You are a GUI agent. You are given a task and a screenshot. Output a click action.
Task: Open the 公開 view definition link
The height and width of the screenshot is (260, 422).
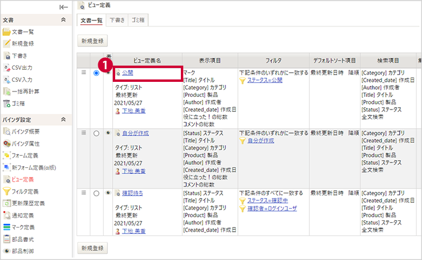click(128, 73)
